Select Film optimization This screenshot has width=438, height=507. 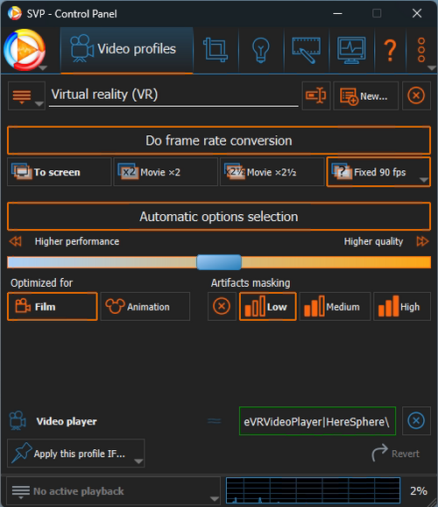[x=52, y=306]
